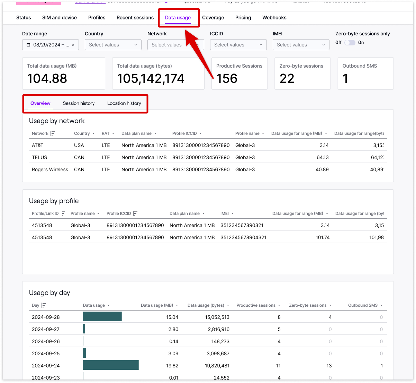Open the Coverage tab
The height and width of the screenshot is (383, 416).
pyautogui.click(x=213, y=18)
